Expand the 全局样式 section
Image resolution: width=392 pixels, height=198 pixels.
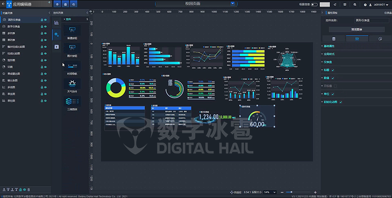tap(329, 54)
